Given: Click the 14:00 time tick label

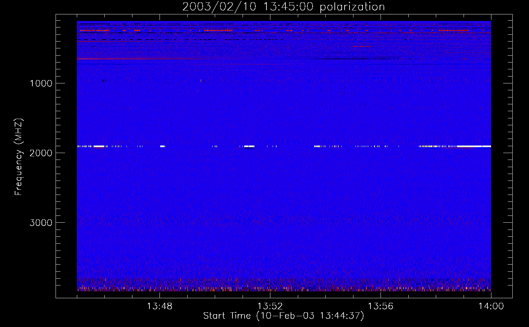Looking at the screenshot, I should click(491, 306).
